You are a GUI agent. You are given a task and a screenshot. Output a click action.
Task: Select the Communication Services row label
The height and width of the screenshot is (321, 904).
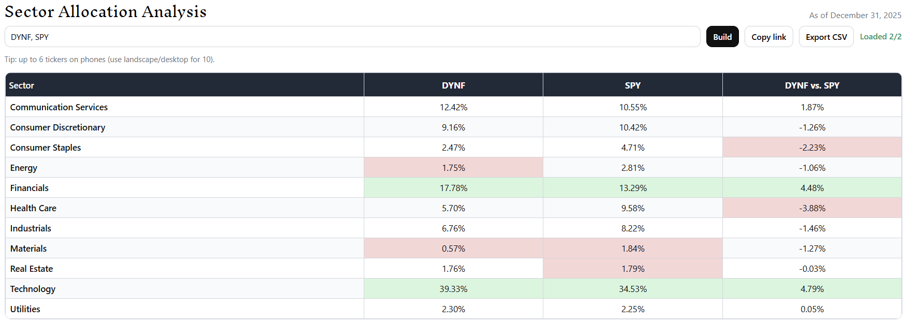coord(59,107)
